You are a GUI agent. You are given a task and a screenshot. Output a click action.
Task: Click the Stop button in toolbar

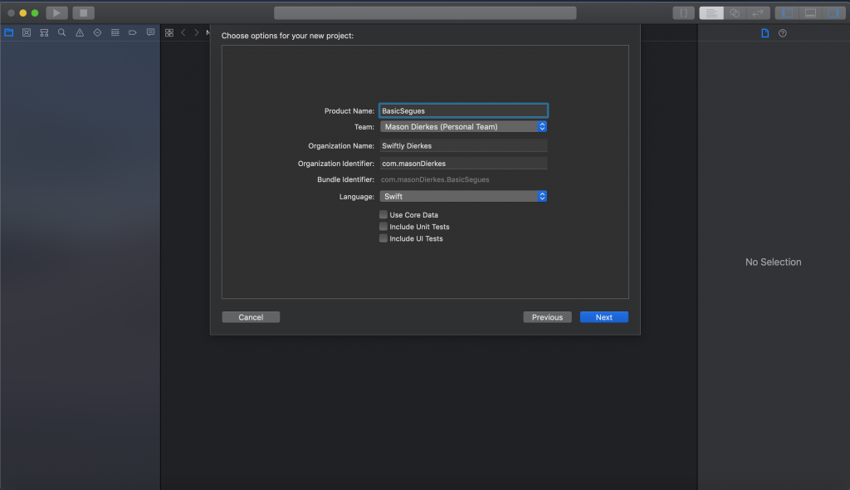click(x=84, y=13)
